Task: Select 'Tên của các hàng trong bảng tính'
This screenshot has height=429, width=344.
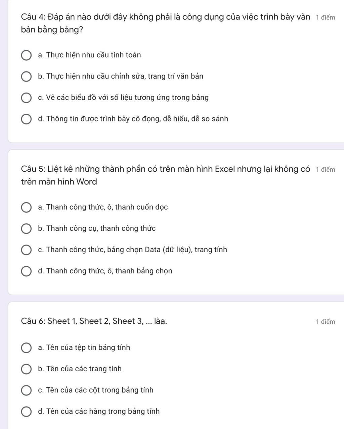Action: pyautogui.click(x=27, y=412)
